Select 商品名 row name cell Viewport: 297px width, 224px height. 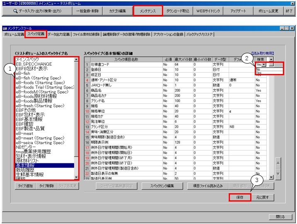126,91
